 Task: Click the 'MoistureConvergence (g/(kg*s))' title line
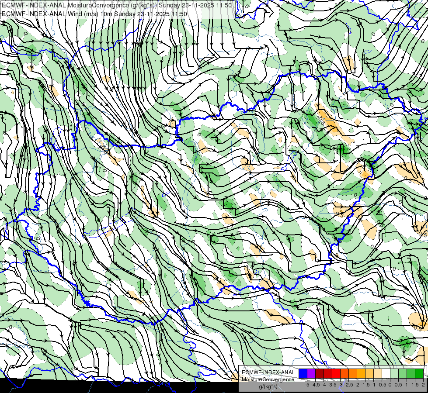click(x=117, y=5)
